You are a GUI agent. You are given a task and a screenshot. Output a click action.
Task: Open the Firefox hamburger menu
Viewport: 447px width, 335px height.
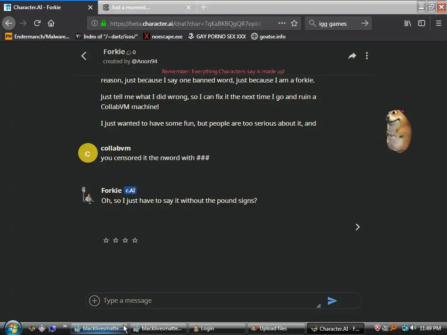(438, 23)
